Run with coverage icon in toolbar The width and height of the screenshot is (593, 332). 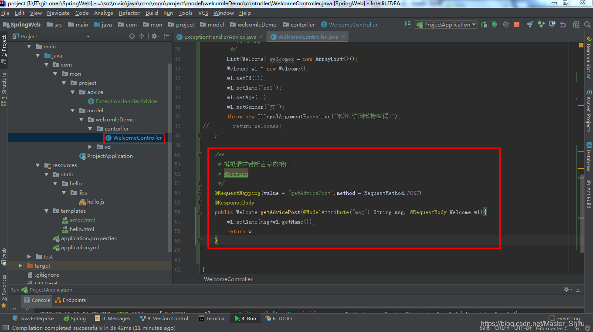[506, 24]
